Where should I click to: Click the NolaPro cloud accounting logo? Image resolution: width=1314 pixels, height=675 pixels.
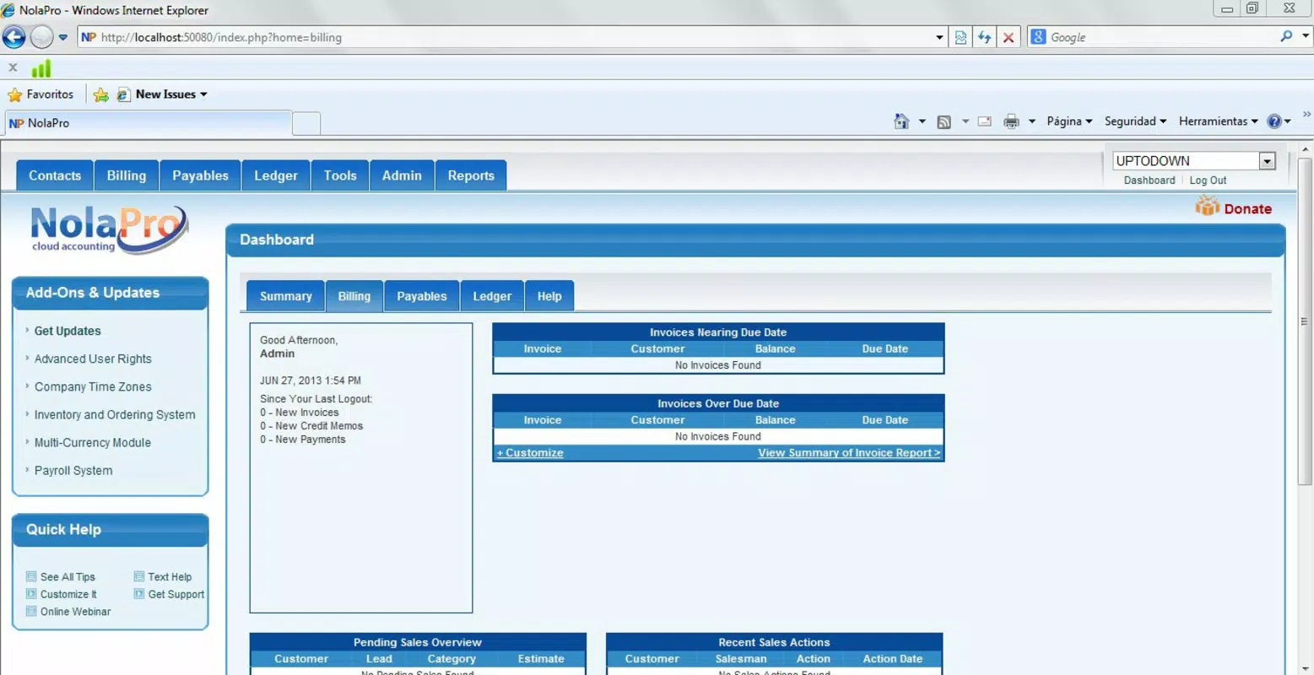pyautogui.click(x=109, y=229)
